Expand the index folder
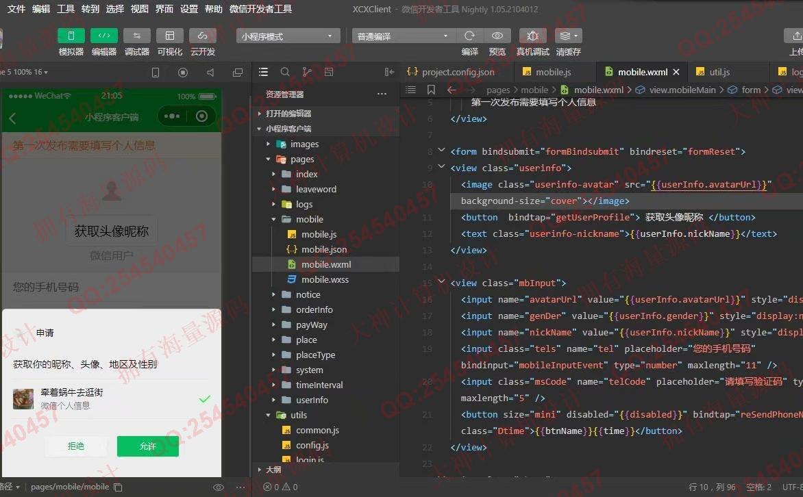This screenshot has height=497, width=803. 325,174
